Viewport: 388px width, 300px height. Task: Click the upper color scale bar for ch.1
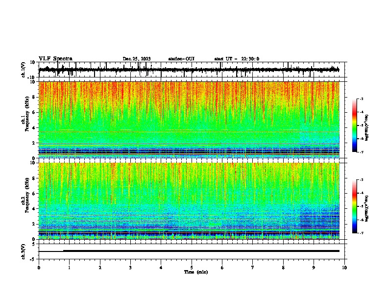(355, 125)
